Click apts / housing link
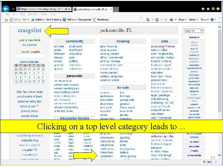Image resolution: width=223 pixels, height=167 pixels. [108, 46]
